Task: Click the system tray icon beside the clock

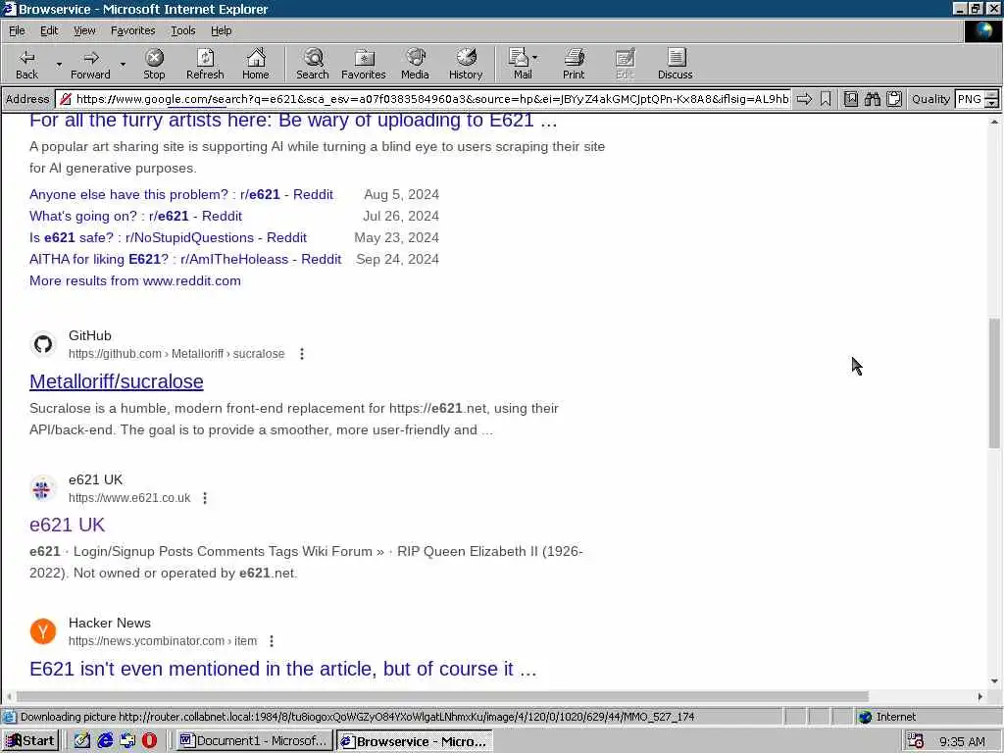Action: [x=916, y=741]
